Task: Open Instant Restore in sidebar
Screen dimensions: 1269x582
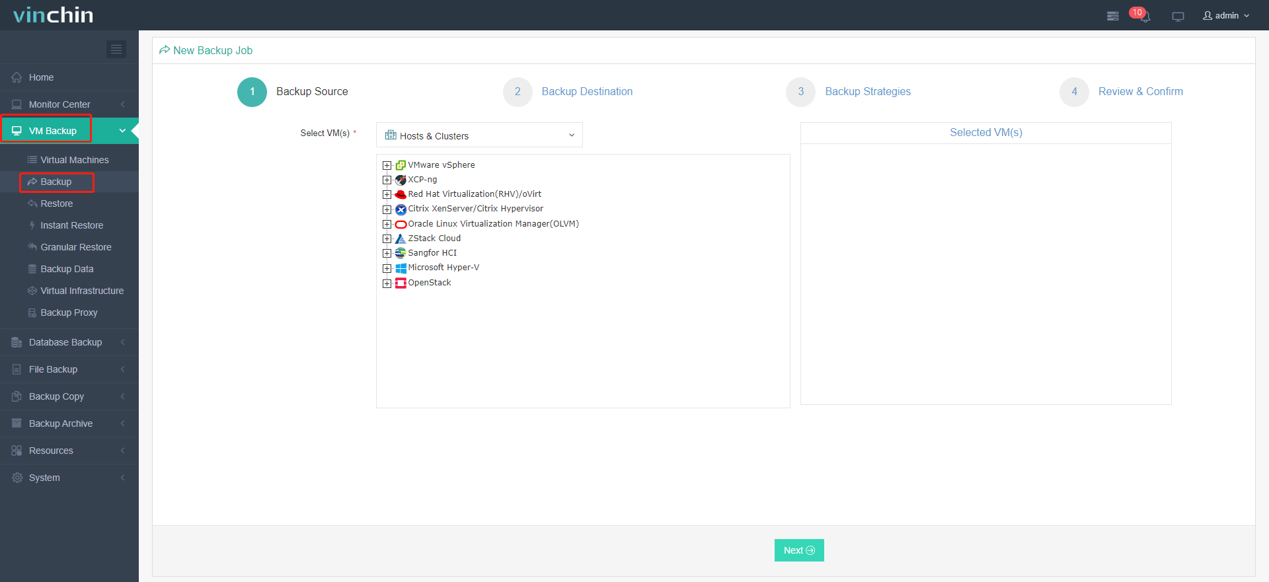Action: pos(71,225)
